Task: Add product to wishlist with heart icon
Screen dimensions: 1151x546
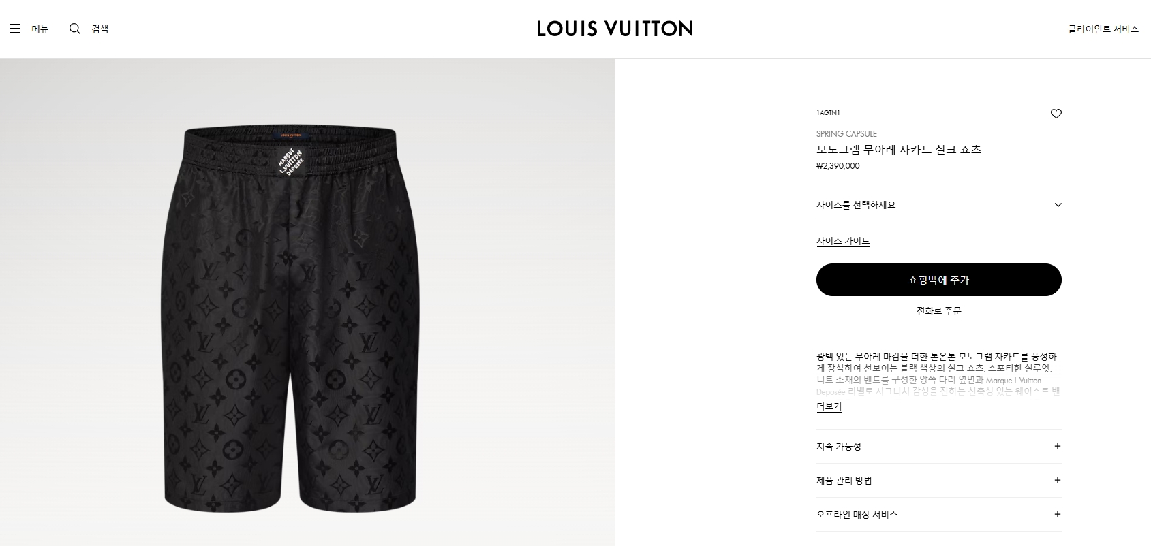Action: (1056, 114)
